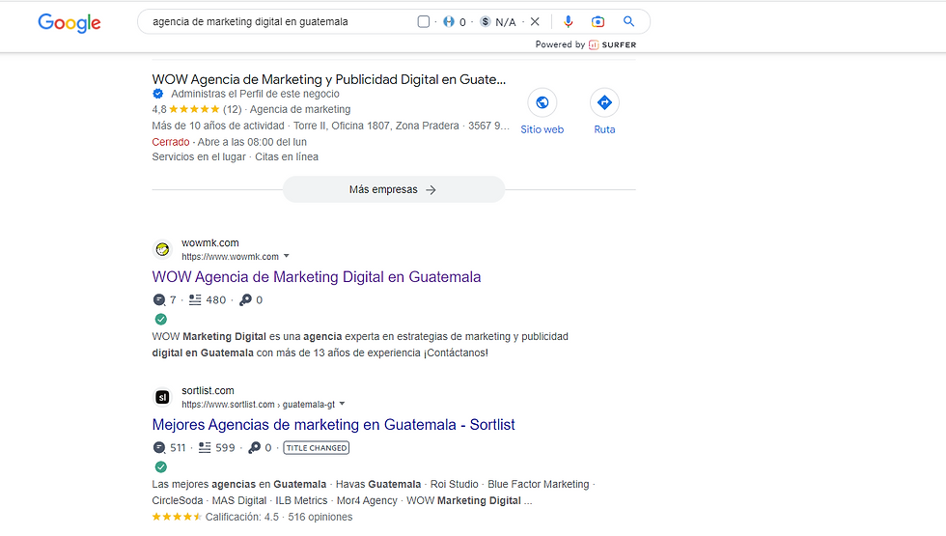Open WOW Agencia de Marketing Digital en Guatemala
Viewport: 946px width, 536px height.
tap(317, 277)
